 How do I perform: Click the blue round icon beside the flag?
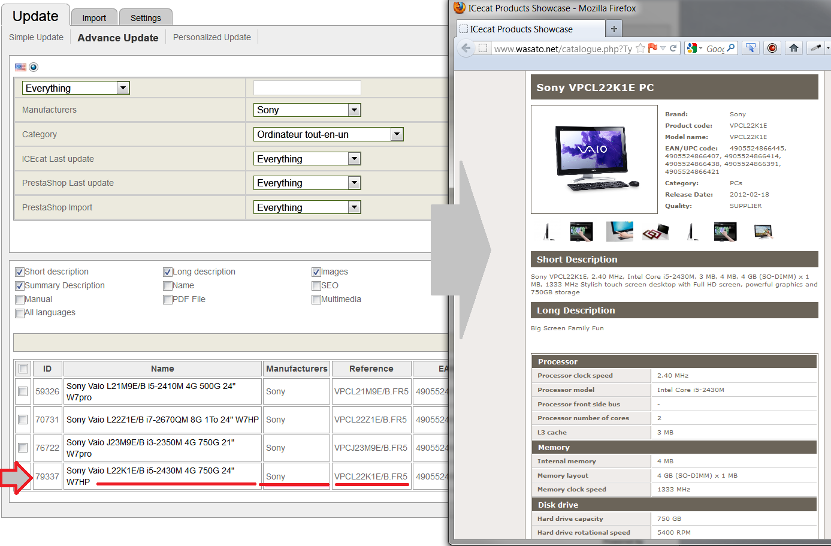click(x=34, y=67)
